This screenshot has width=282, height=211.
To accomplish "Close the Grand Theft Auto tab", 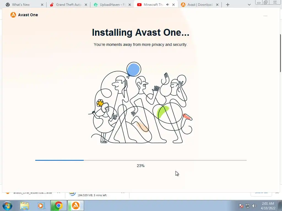I will pos(86,5).
